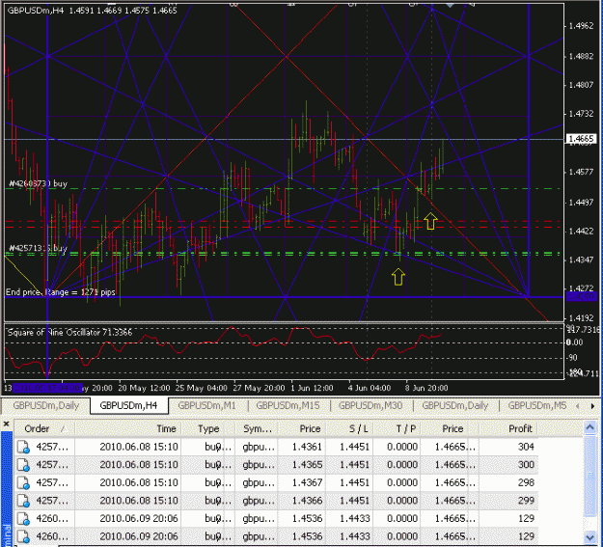
Task: Click the orders list scrollbar up arrow
Action: (x=589, y=427)
